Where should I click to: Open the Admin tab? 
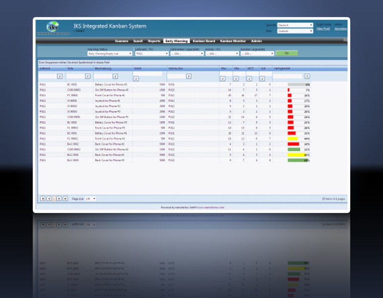(x=256, y=41)
